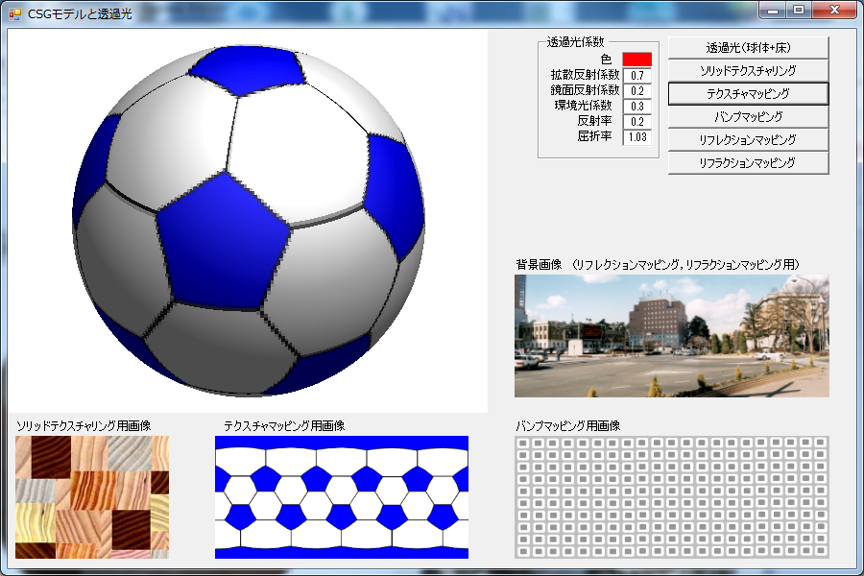Click the ソリッドテクスチャリング用画像 caption
This screenshot has height=576, width=864.
click(84, 425)
